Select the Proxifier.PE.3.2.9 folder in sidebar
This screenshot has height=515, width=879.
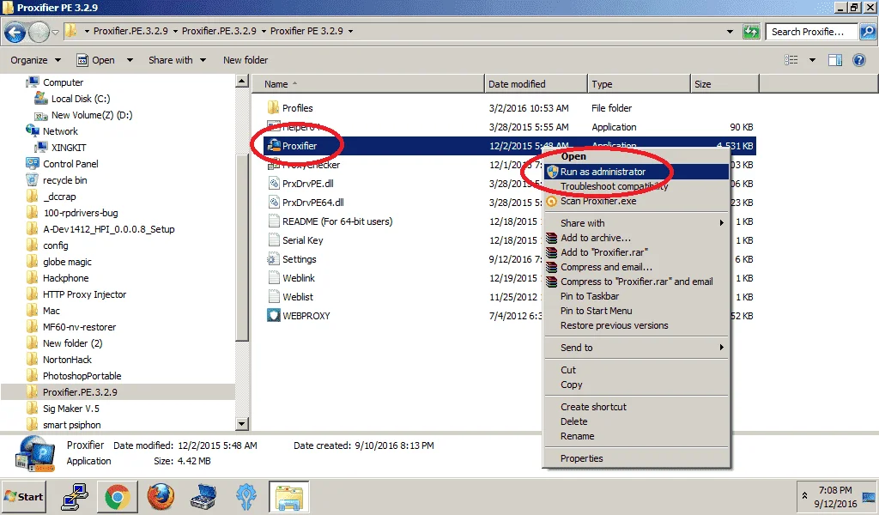coord(80,391)
